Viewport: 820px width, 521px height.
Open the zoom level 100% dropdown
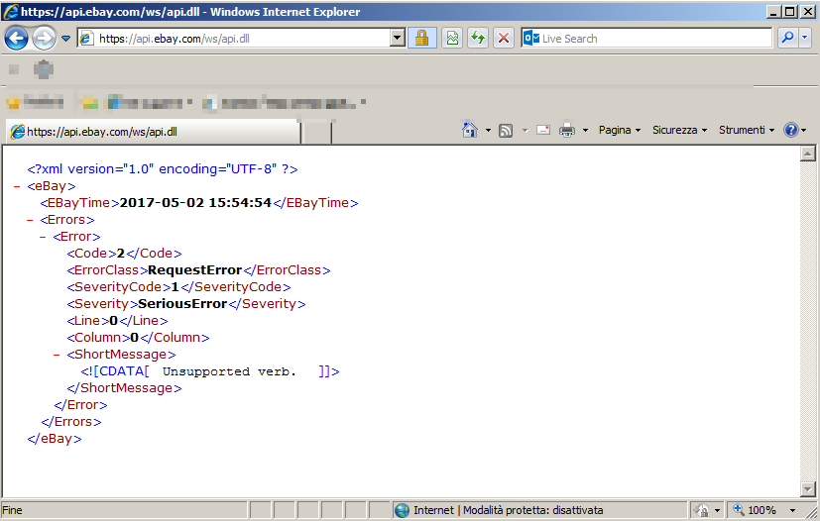point(792,510)
